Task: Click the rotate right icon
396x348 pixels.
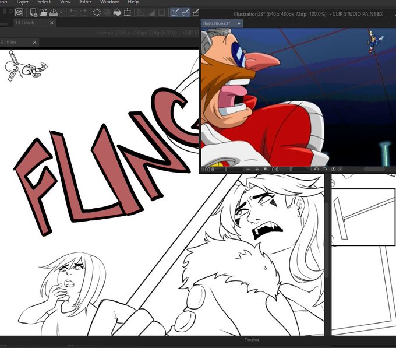Action: pyautogui.click(x=324, y=169)
